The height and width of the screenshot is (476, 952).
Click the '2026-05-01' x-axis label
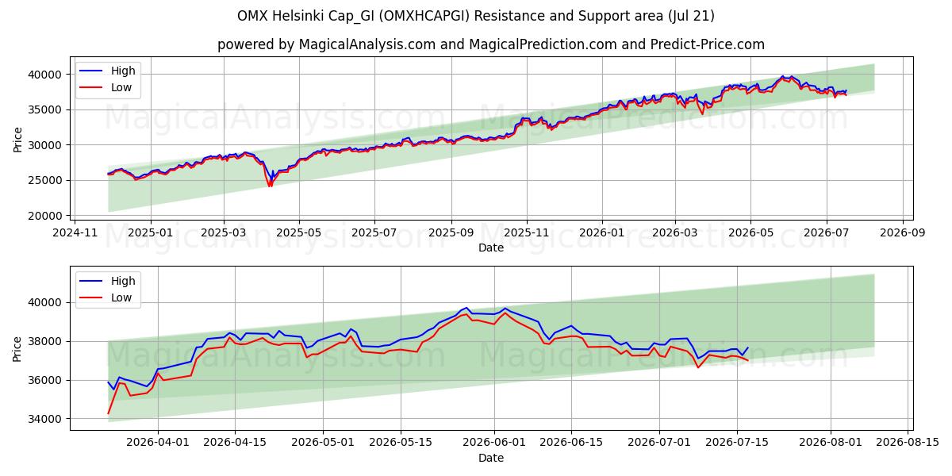point(324,443)
